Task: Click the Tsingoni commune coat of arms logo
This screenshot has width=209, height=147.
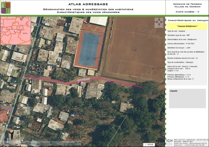Action: pos(6,8)
